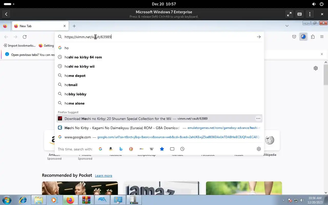328x205 pixels.
Task: Go back with the VM viewer arrow
Action: (x=6, y=14)
